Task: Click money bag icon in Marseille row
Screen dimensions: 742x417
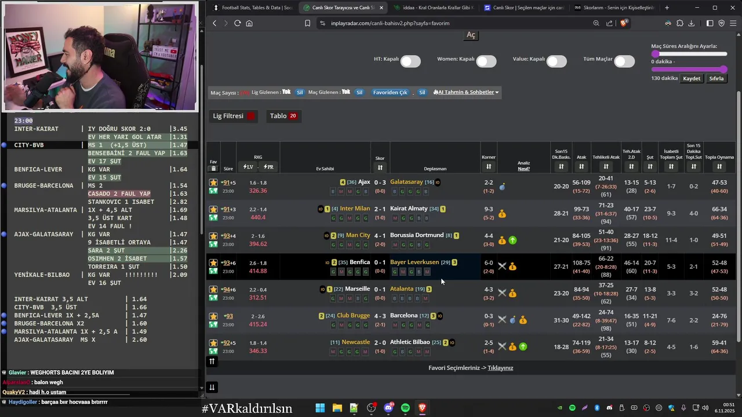Action: point(512,293)
